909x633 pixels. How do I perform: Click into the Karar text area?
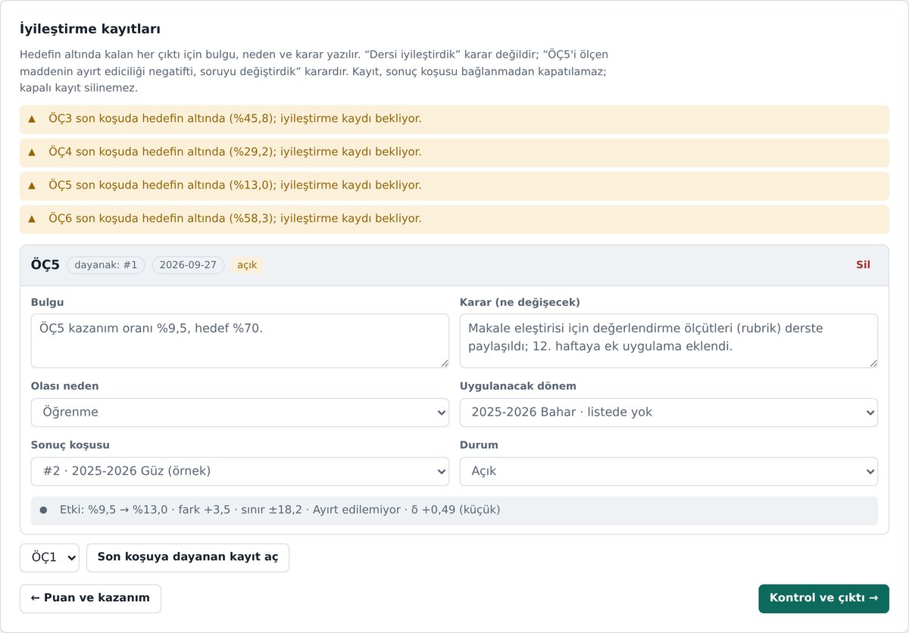click(x=669, y=341)
